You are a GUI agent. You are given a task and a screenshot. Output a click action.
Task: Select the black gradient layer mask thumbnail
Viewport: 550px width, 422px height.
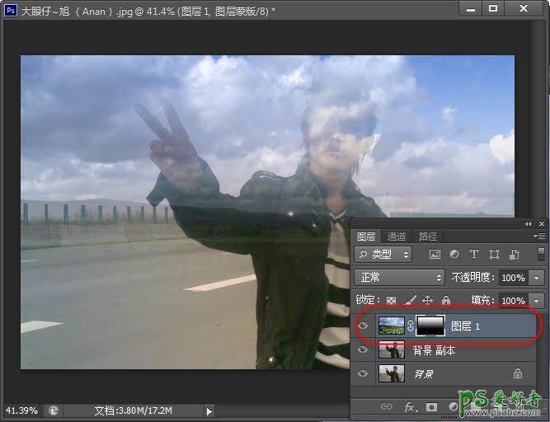point(430,326)
